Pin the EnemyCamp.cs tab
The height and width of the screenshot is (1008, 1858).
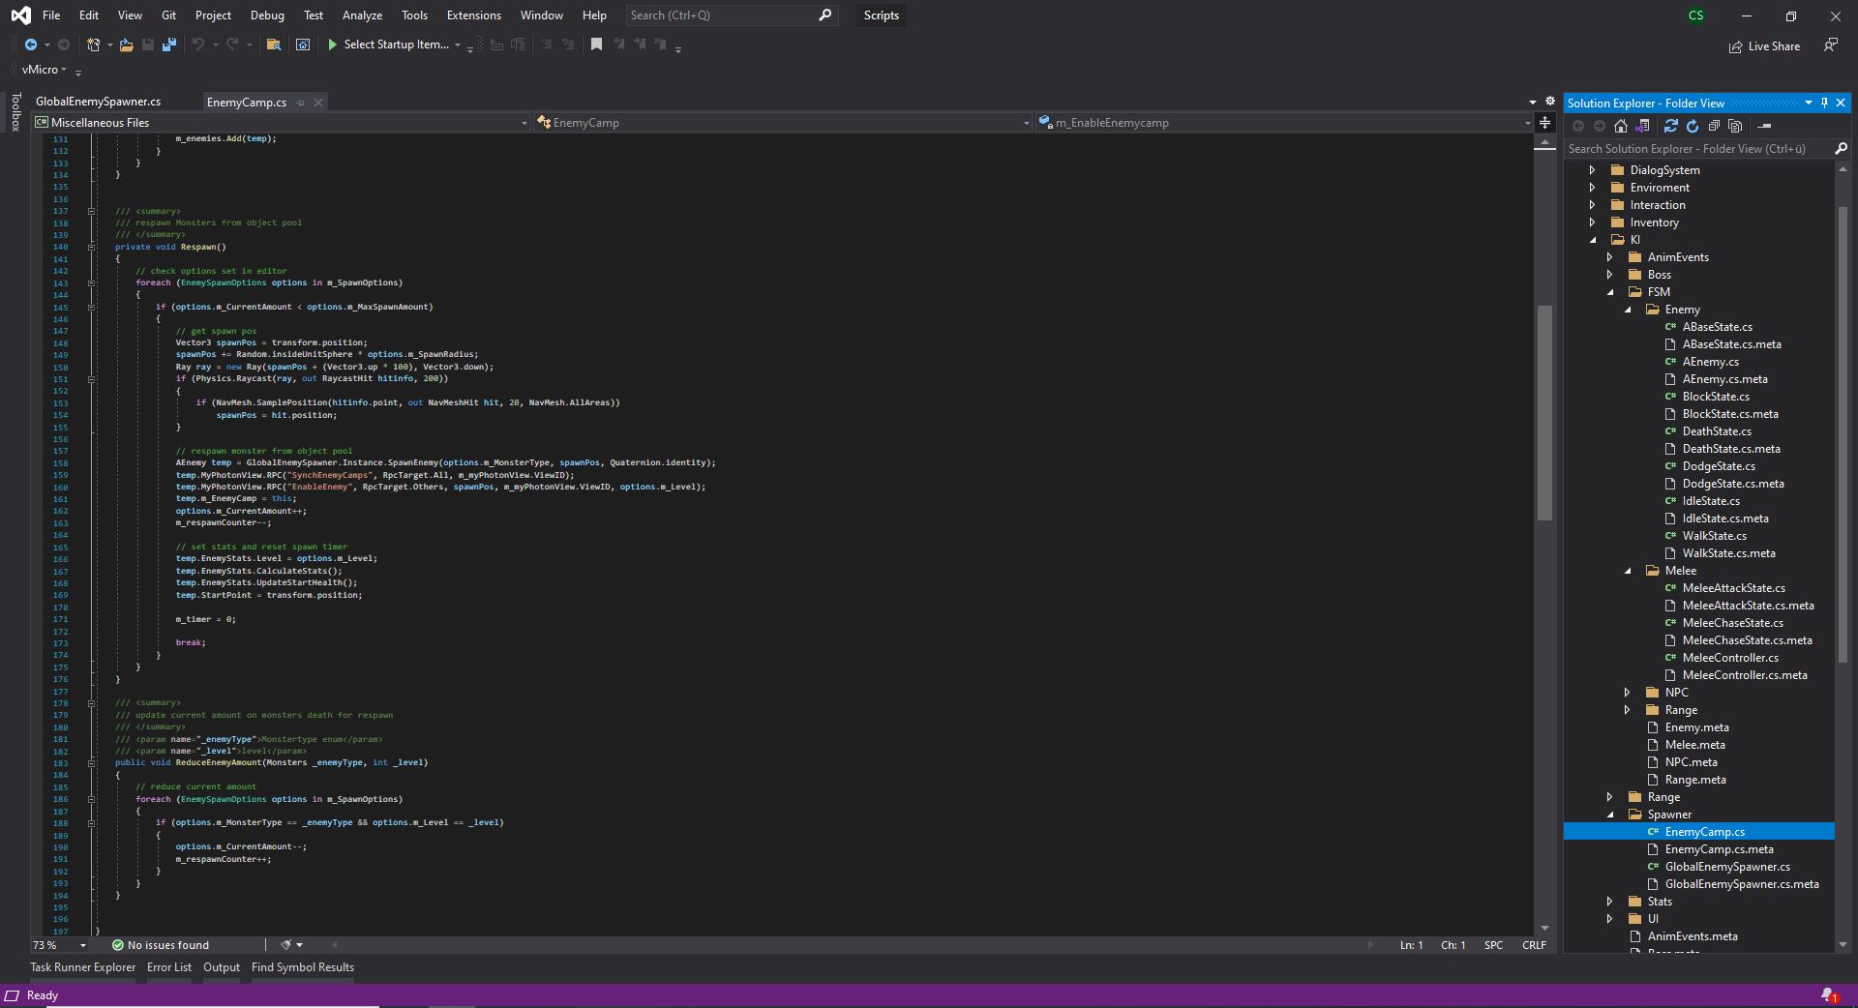(x=301, y=103)
